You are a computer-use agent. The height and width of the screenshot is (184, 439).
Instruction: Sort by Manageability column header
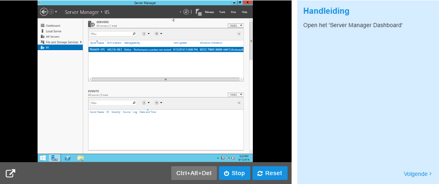[132, 43]
